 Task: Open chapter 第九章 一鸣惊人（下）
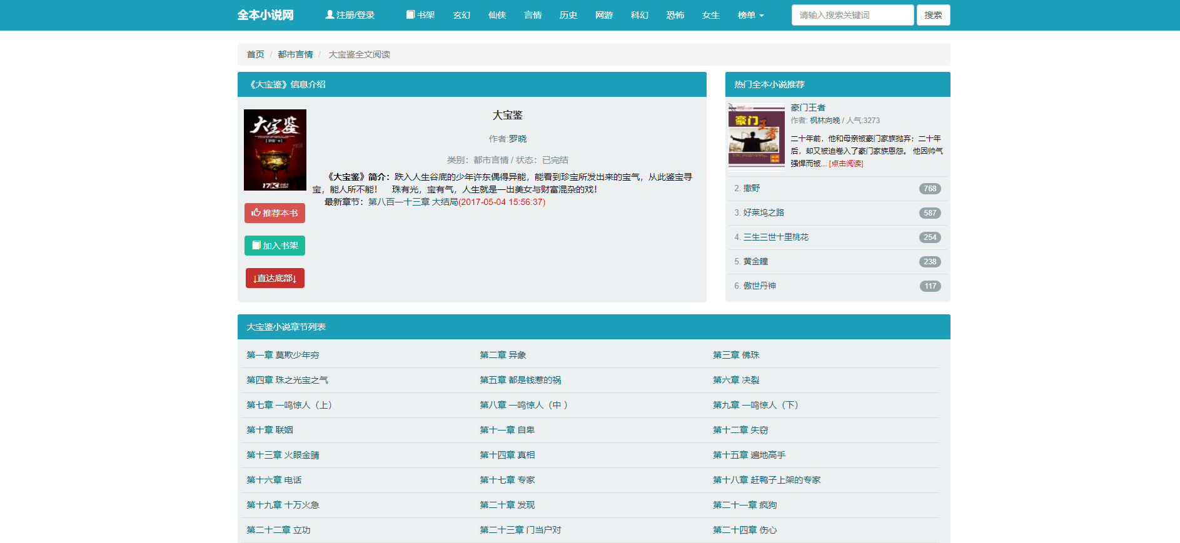point(758,405)
